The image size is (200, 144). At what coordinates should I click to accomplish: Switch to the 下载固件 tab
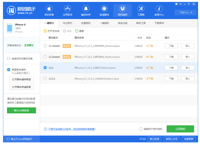[x=159, y=23]
